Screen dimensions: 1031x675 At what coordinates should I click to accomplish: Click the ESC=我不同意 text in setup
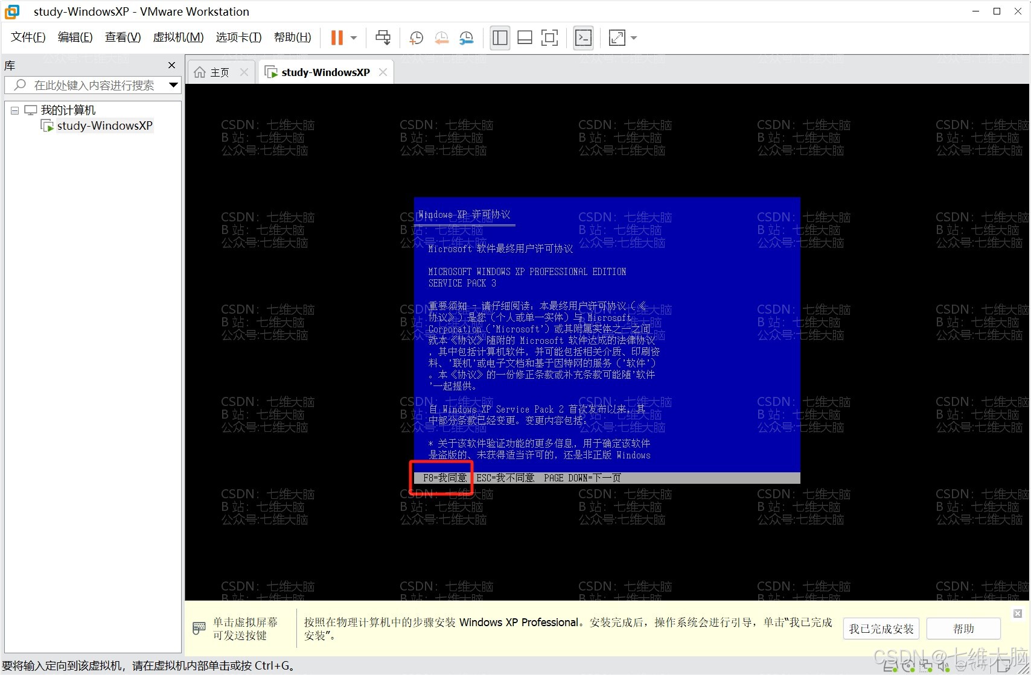506,478
